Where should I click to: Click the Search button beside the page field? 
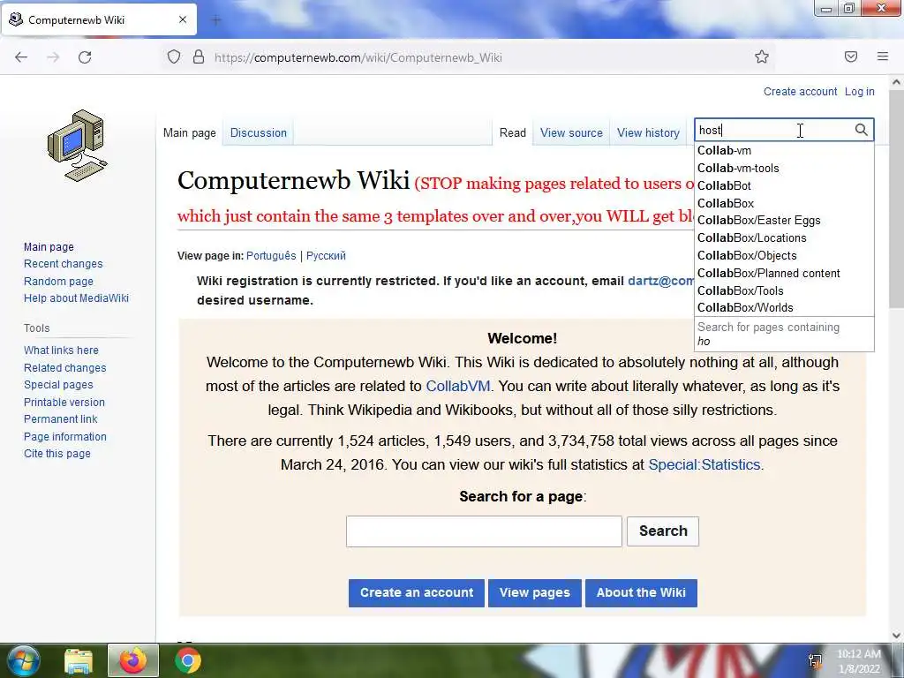click(663, 531)
